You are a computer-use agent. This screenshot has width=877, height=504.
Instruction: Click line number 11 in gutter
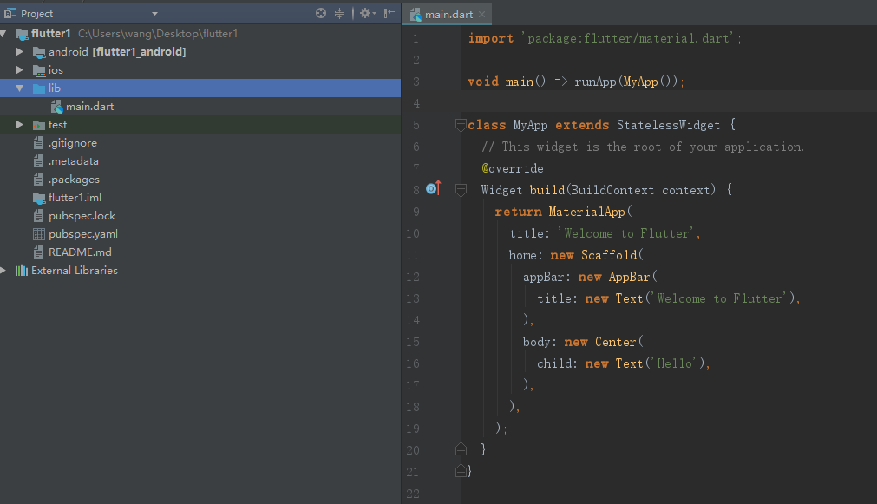tap(413, 255)
